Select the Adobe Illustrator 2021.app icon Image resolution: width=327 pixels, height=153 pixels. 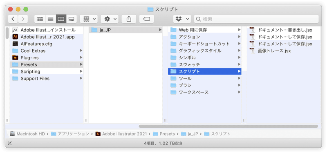point(15,37)
